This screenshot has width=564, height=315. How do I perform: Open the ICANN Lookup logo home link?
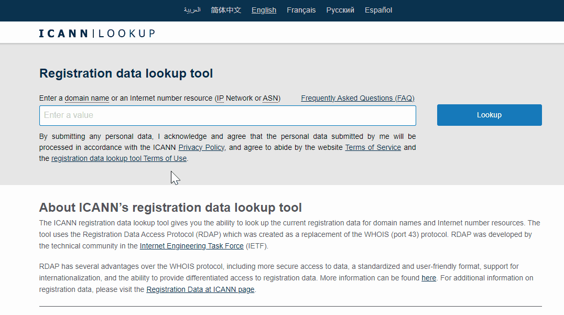coord(97,34)
